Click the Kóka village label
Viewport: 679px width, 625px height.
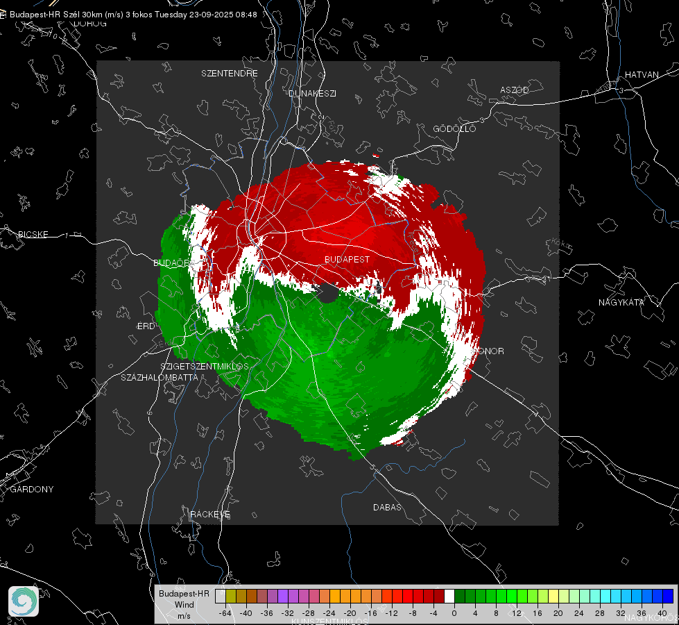point(561,243)
